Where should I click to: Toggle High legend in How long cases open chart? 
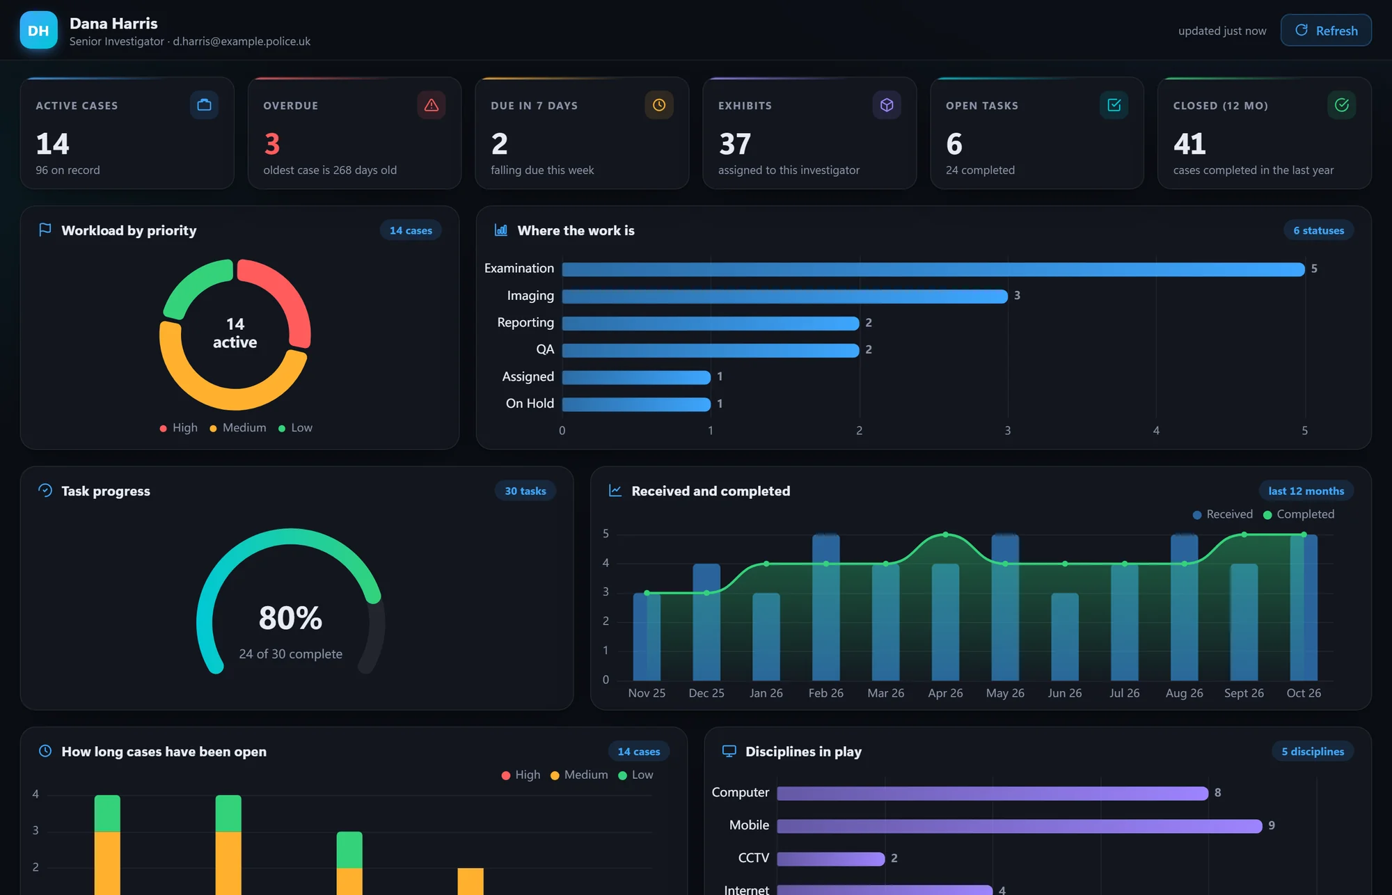click(521, 775)
